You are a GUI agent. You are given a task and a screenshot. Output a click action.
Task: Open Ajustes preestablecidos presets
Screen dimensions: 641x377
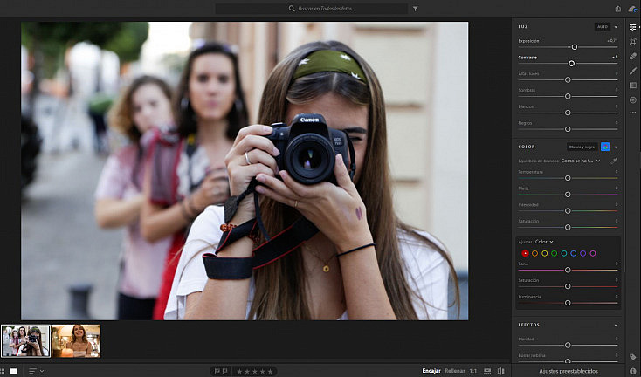(x=569, y=371)
